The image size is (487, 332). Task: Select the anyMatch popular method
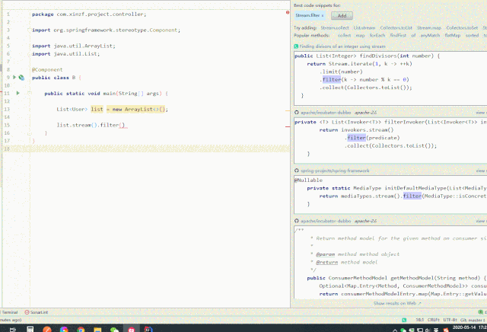click(x=430, y=35)
